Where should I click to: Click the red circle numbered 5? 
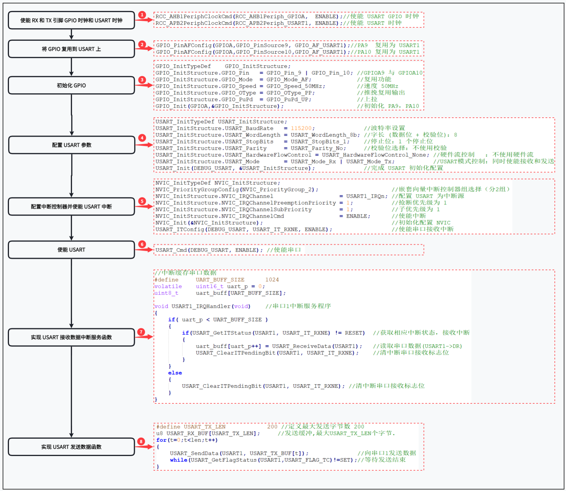point(142,201)
